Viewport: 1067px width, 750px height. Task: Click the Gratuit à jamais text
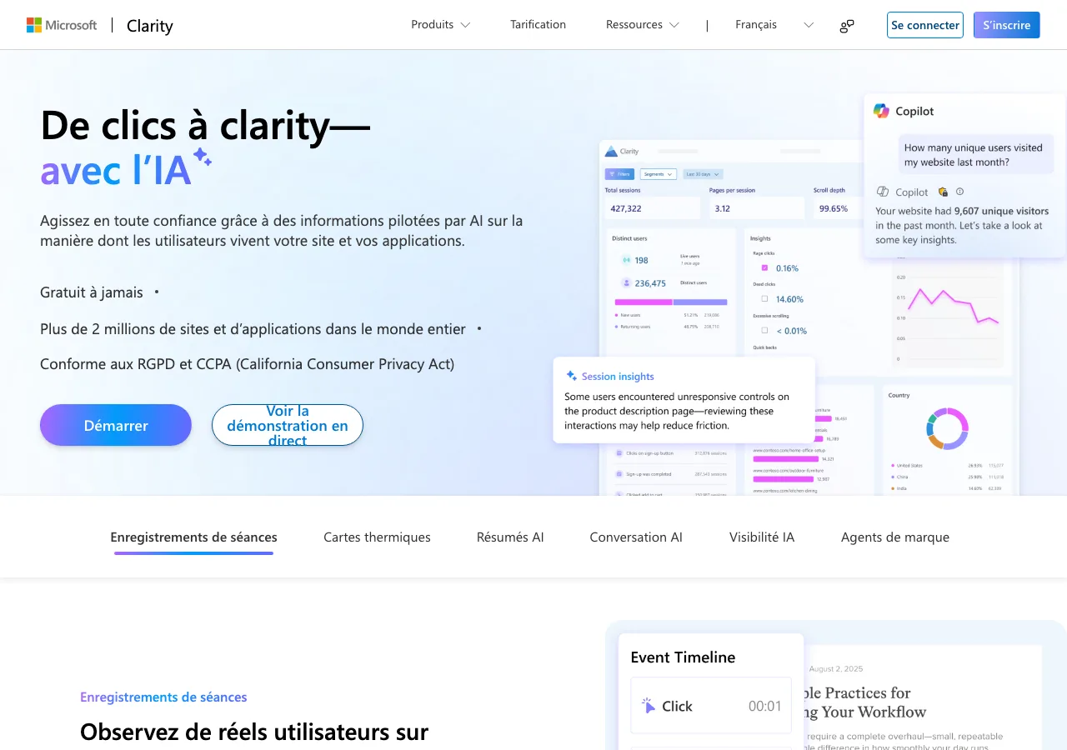(x=92, y=292)
